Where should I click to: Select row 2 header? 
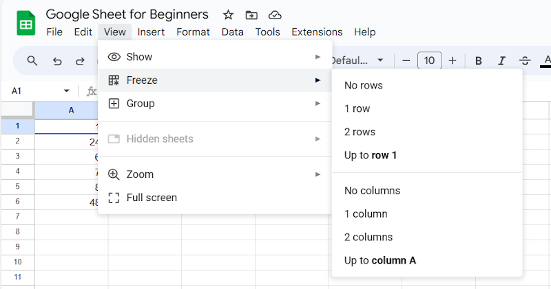click(x=18, y=141)
